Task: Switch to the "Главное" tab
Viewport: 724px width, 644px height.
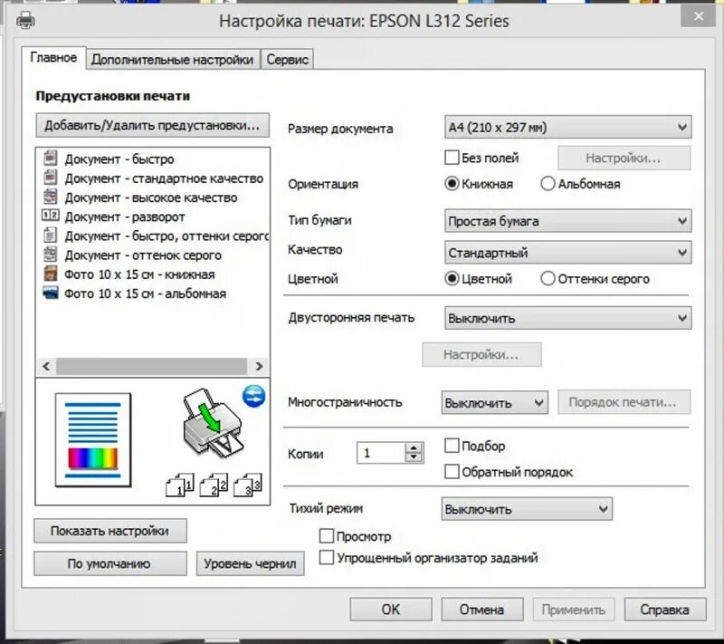Action: point(53,58)
